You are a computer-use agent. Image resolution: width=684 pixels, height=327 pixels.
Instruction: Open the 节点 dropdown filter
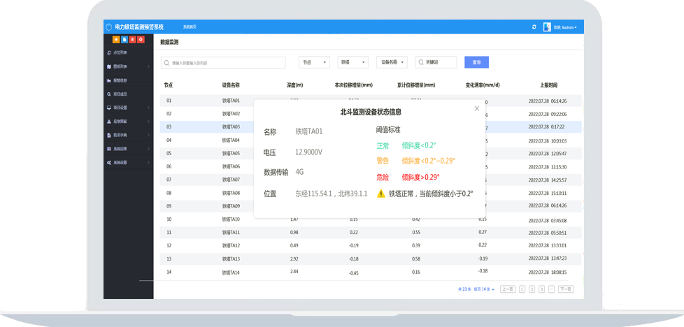(314, 62)
